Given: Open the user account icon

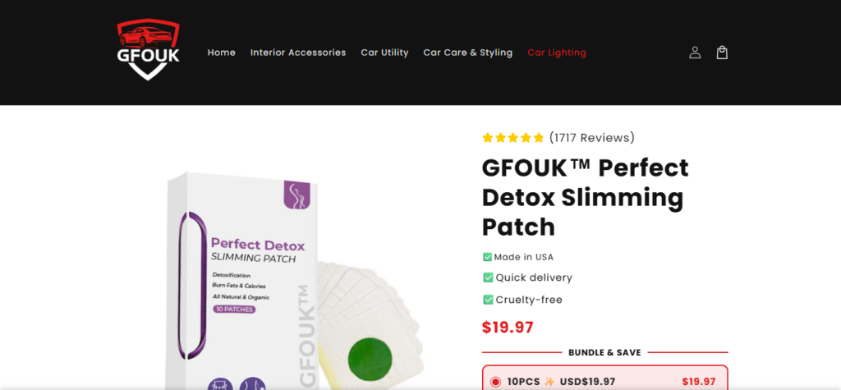Looking at the screenshot, I should pyautogui.click(x=695, y=53).
